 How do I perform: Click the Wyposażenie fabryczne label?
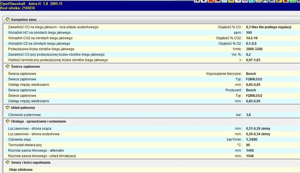point(224,74)
